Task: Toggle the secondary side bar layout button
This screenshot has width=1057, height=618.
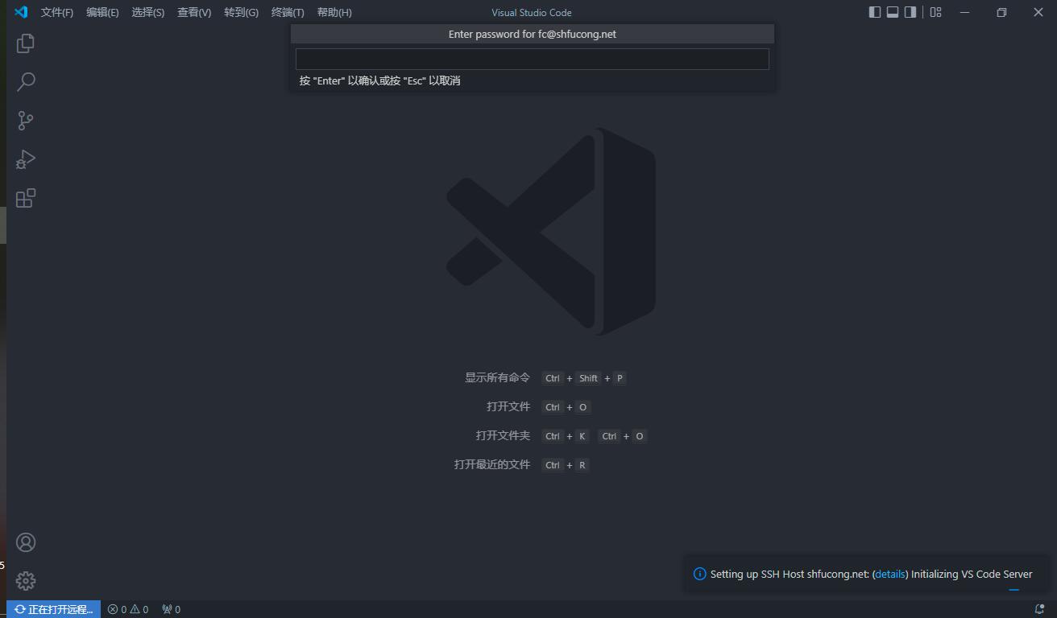Action: click(x=910, y=12)
